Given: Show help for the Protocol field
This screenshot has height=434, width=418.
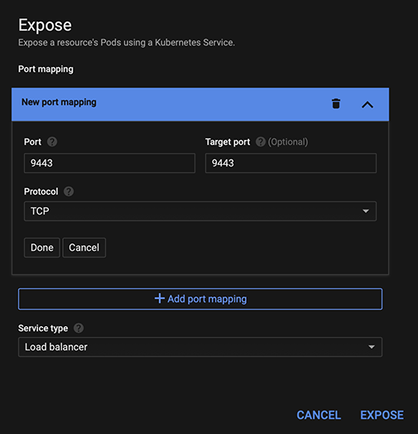Looking at the screenshot, I should pos(69,191).
